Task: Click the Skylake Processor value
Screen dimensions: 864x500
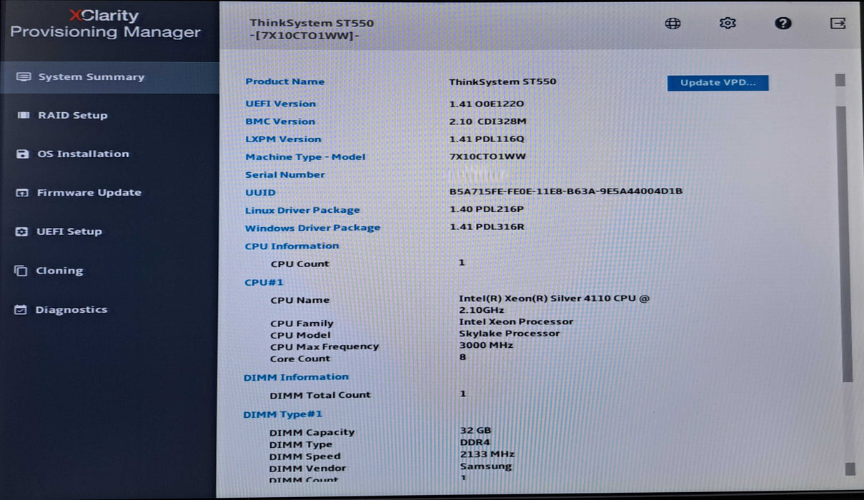Action: click(x=509, y=334)
